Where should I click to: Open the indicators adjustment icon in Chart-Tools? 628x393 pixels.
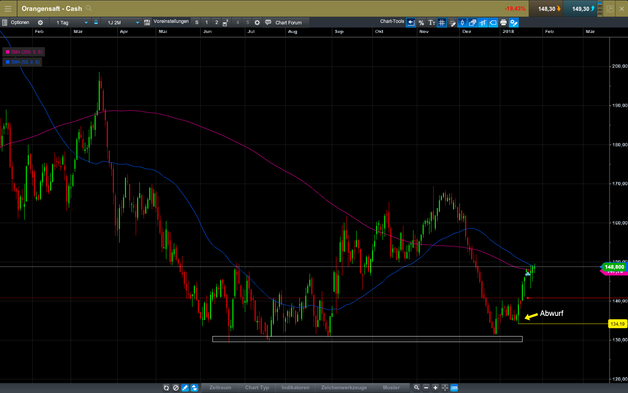483,22
